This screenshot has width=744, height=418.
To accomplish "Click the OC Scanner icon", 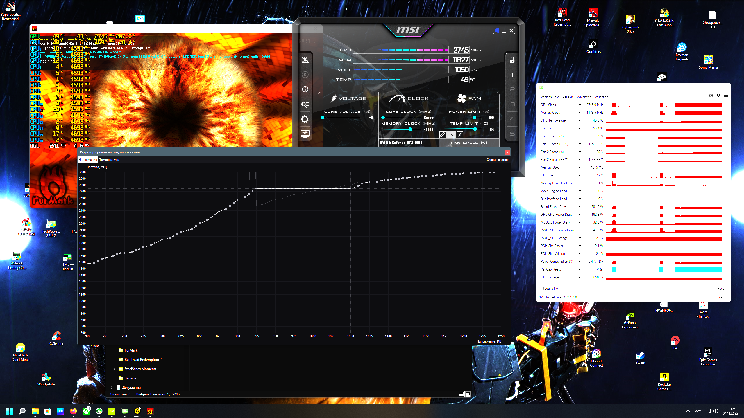I will pos(305,104).
